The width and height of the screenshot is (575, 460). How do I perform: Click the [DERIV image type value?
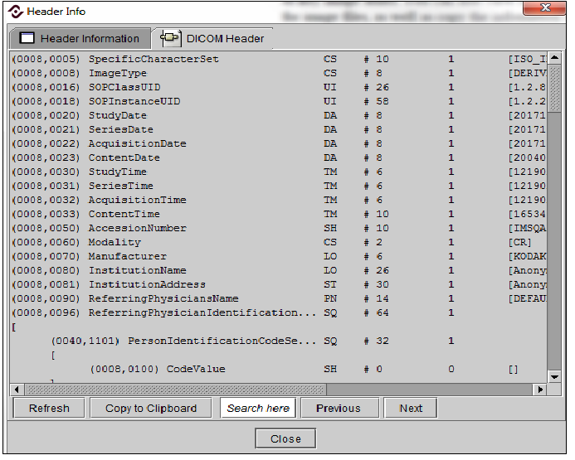tap(528, 73)
